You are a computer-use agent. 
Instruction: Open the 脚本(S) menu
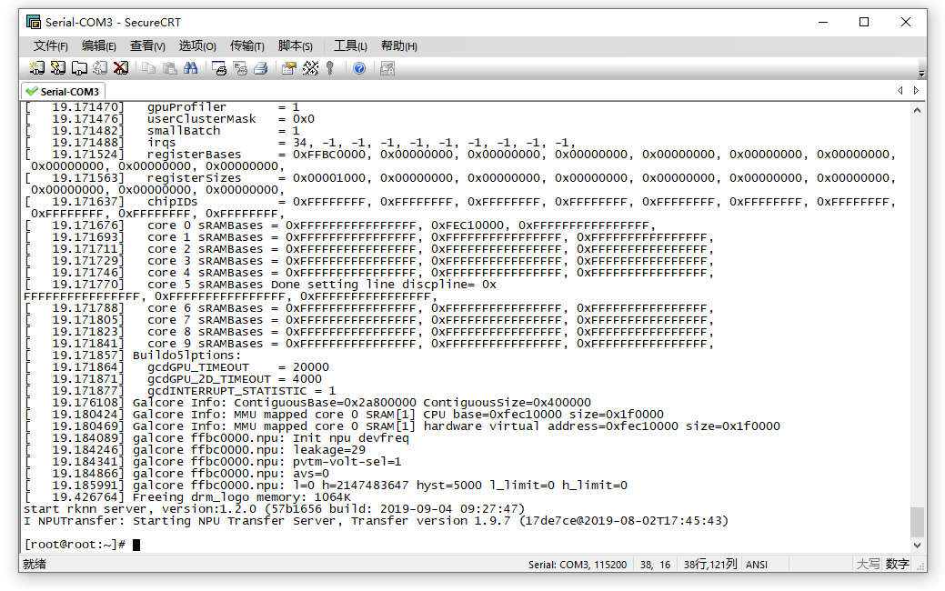tap(296, 46)
